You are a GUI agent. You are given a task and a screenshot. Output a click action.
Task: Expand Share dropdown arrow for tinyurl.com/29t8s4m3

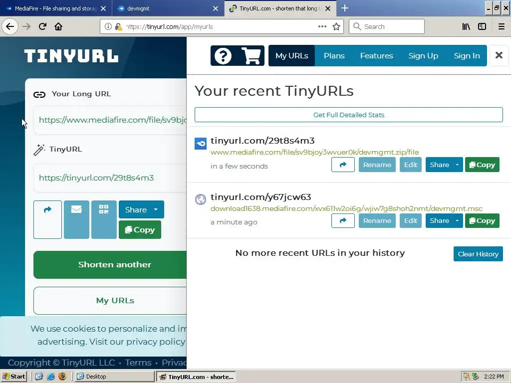click(457, 165)
